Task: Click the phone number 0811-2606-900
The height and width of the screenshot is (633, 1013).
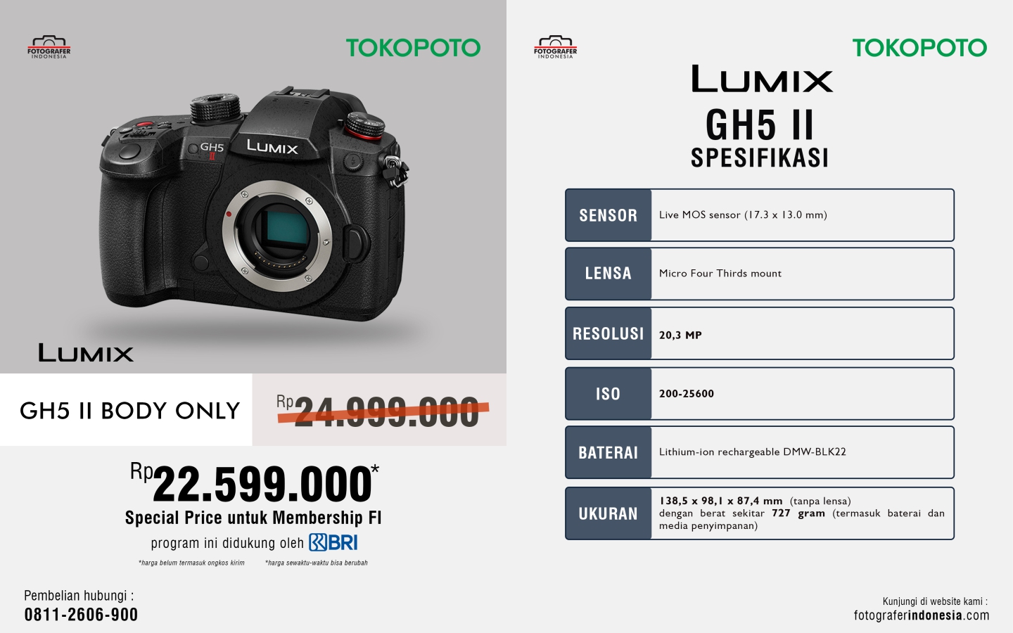Action: point(81,615)
